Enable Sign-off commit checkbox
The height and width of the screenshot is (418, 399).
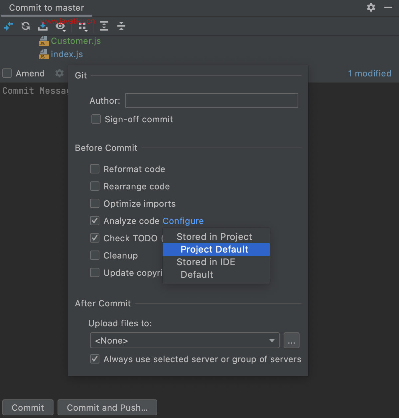[x=96, y=119]
